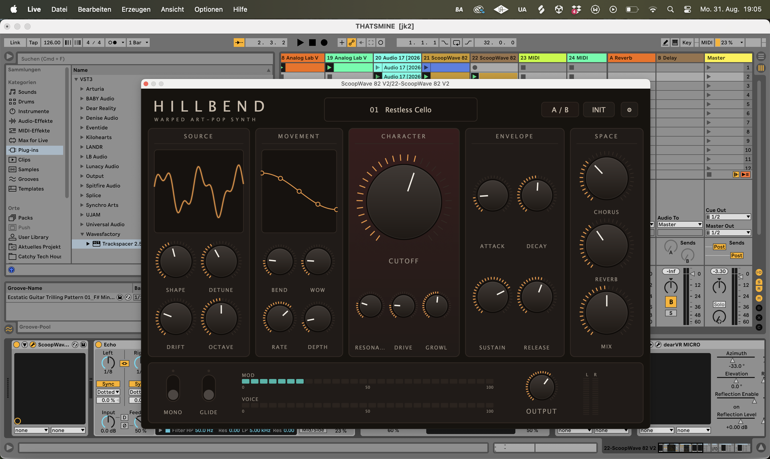This screenshot has height=459, width=770.
Task: Expand the Eventide plug-in folder
Action: [x=82, y=127]
